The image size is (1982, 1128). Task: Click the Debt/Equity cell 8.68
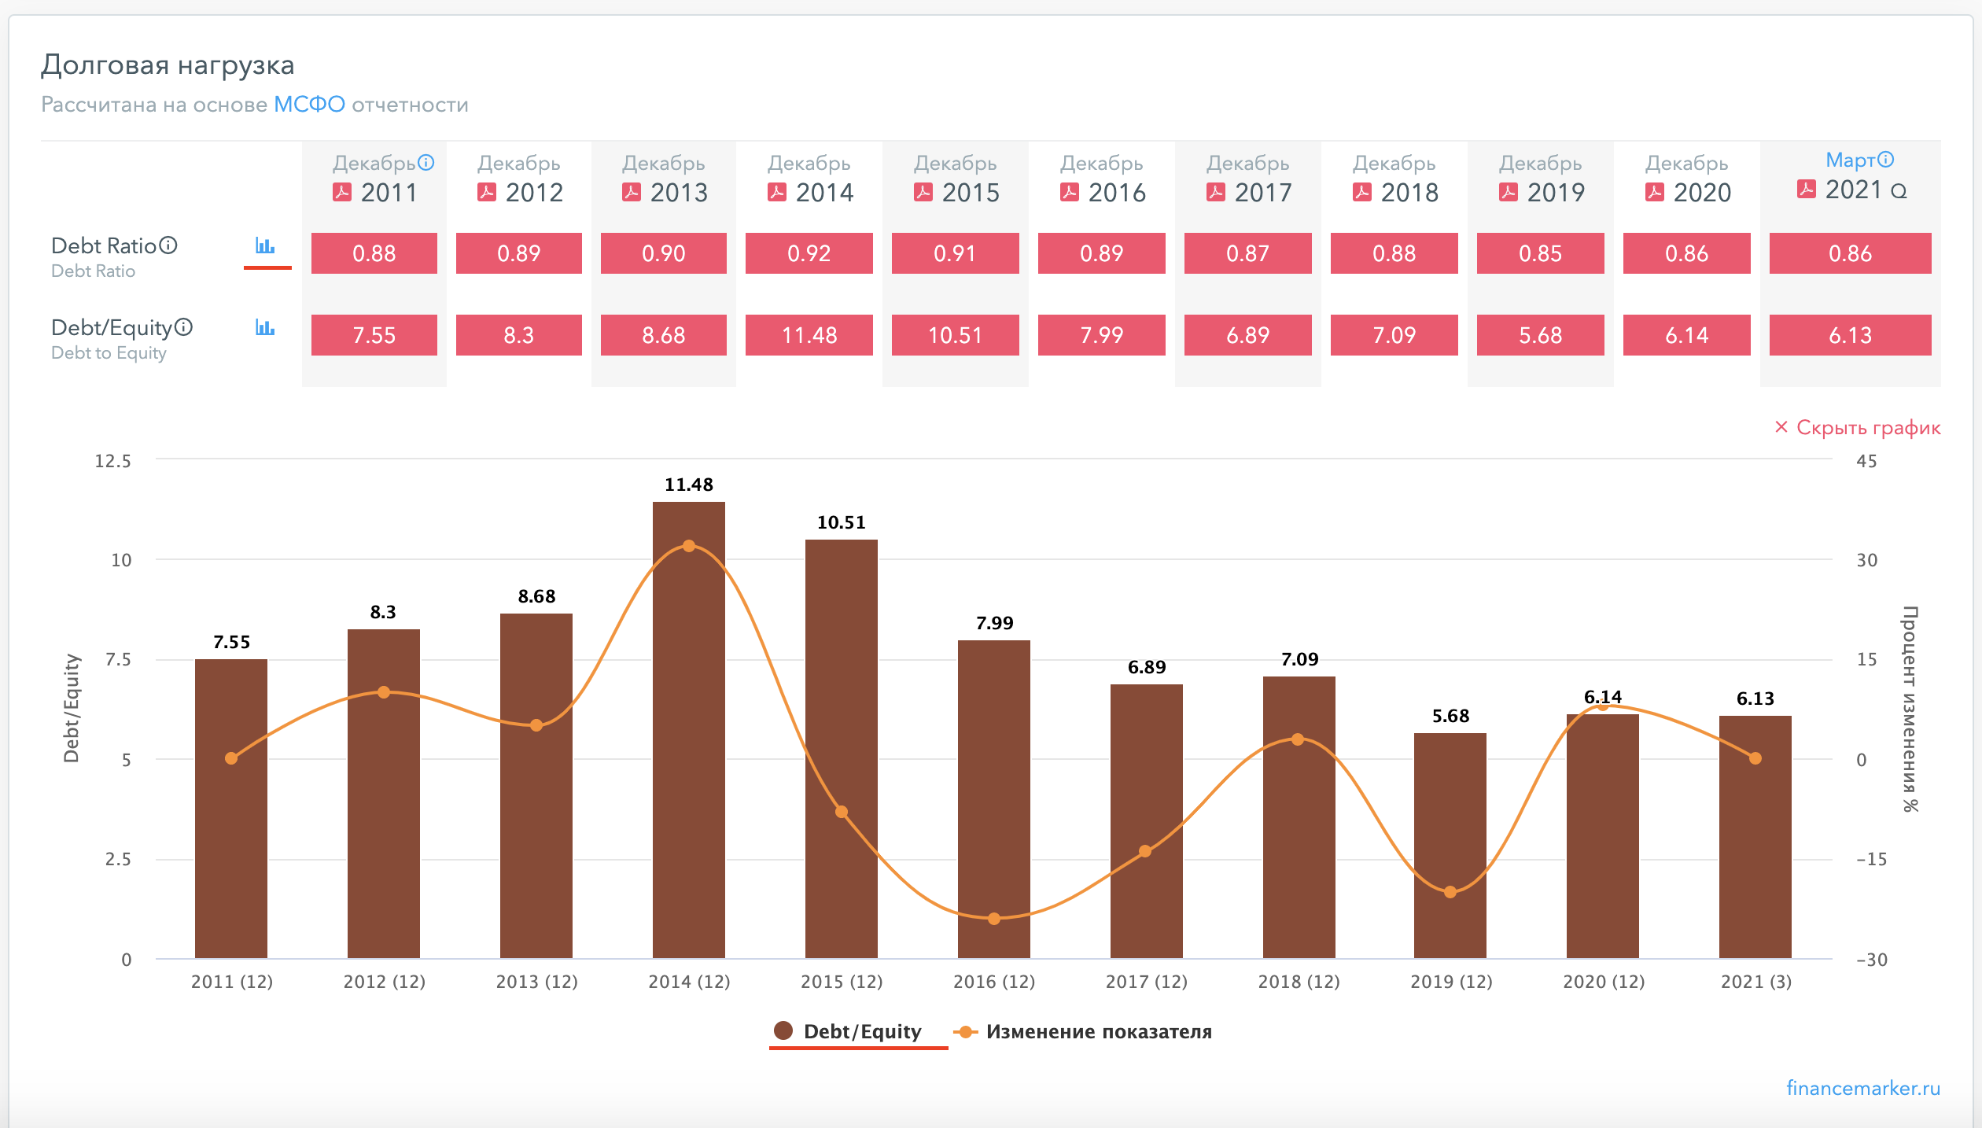click(x=664, y=335)
